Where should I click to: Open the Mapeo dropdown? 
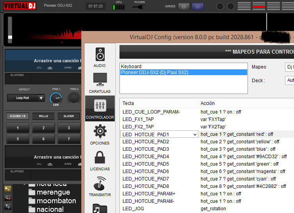(x=289, y=67)
